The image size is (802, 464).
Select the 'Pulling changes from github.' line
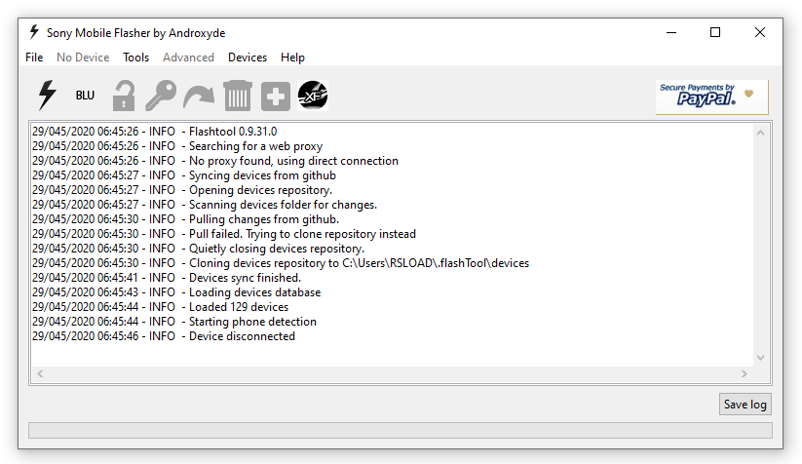point(186,219)
